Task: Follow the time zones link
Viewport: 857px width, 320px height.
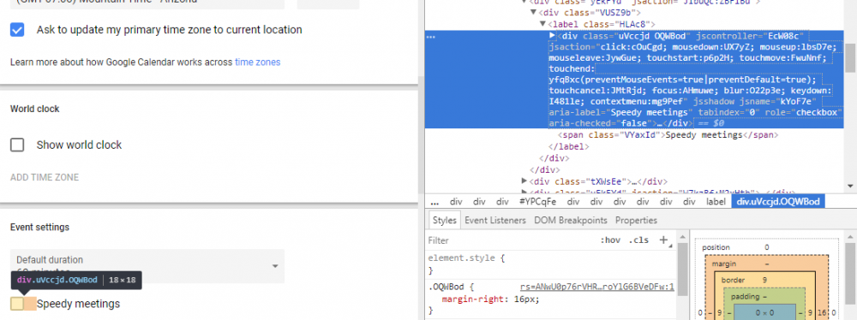Action: pos(257,62)
